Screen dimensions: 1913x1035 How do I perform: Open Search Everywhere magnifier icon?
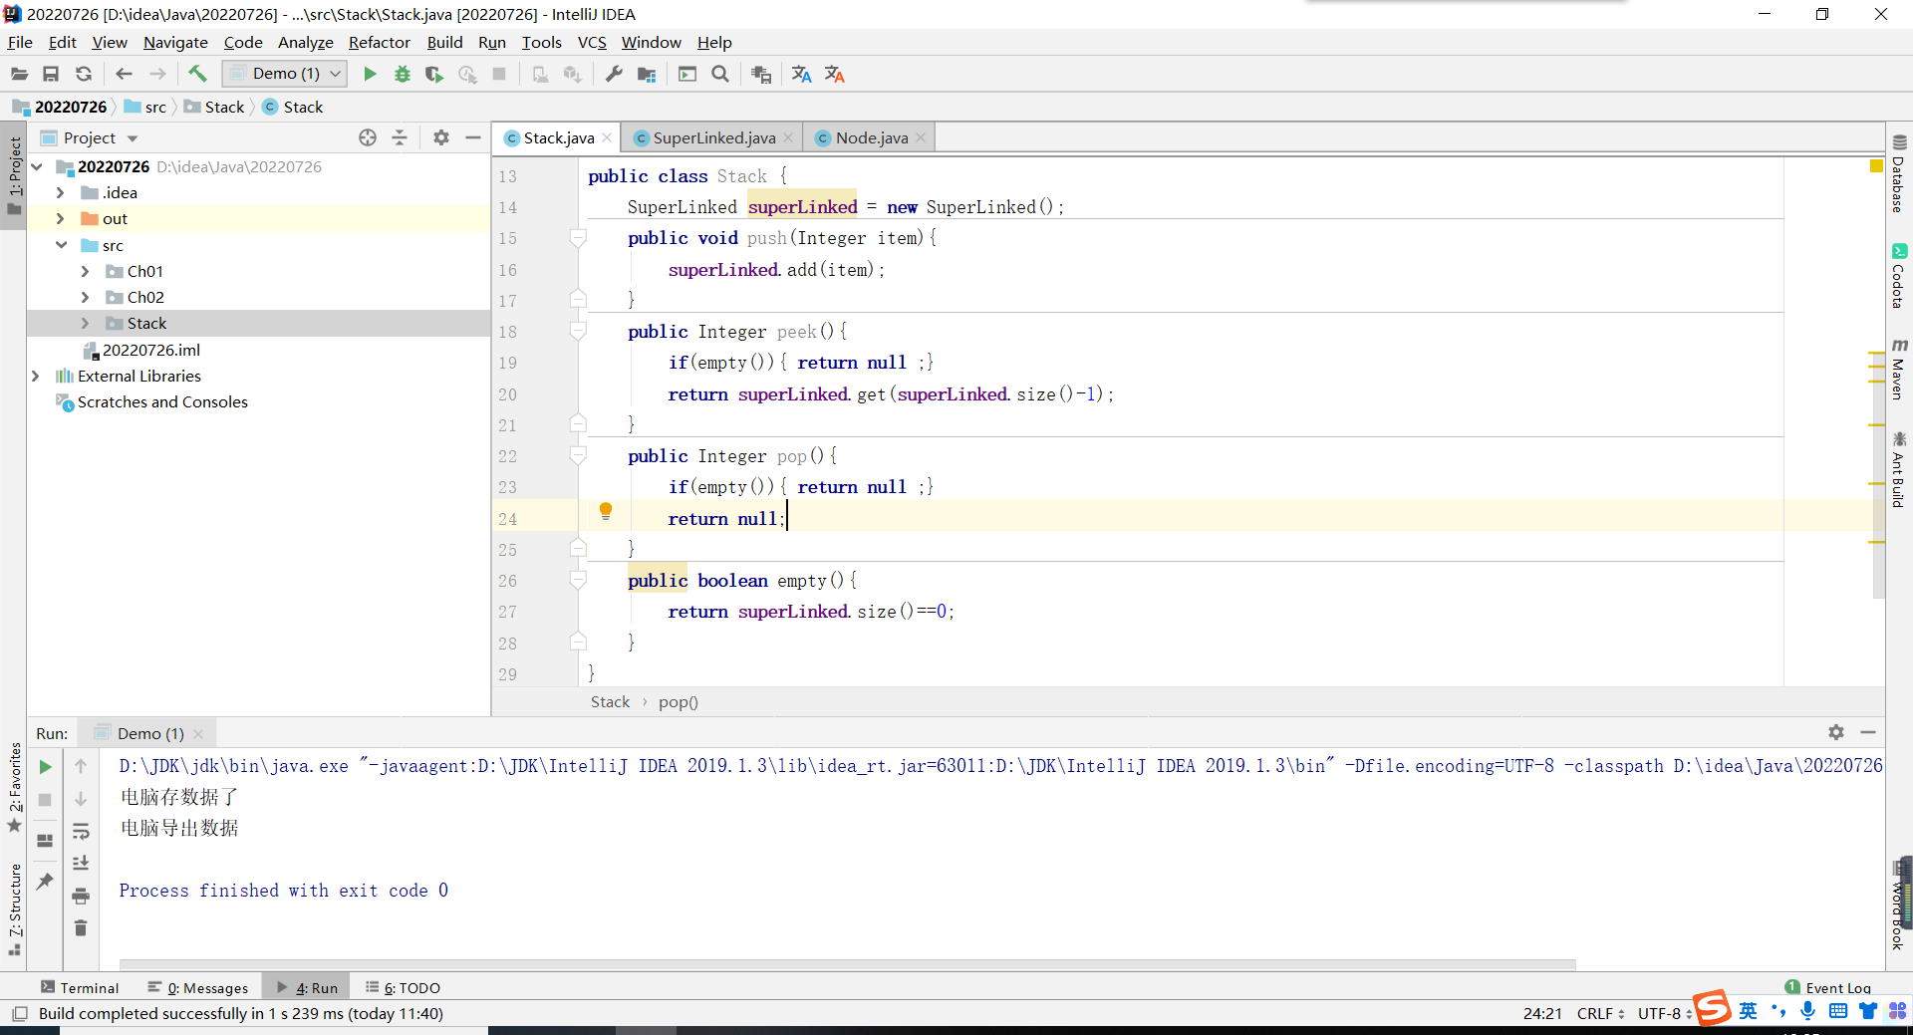(720, 74)
